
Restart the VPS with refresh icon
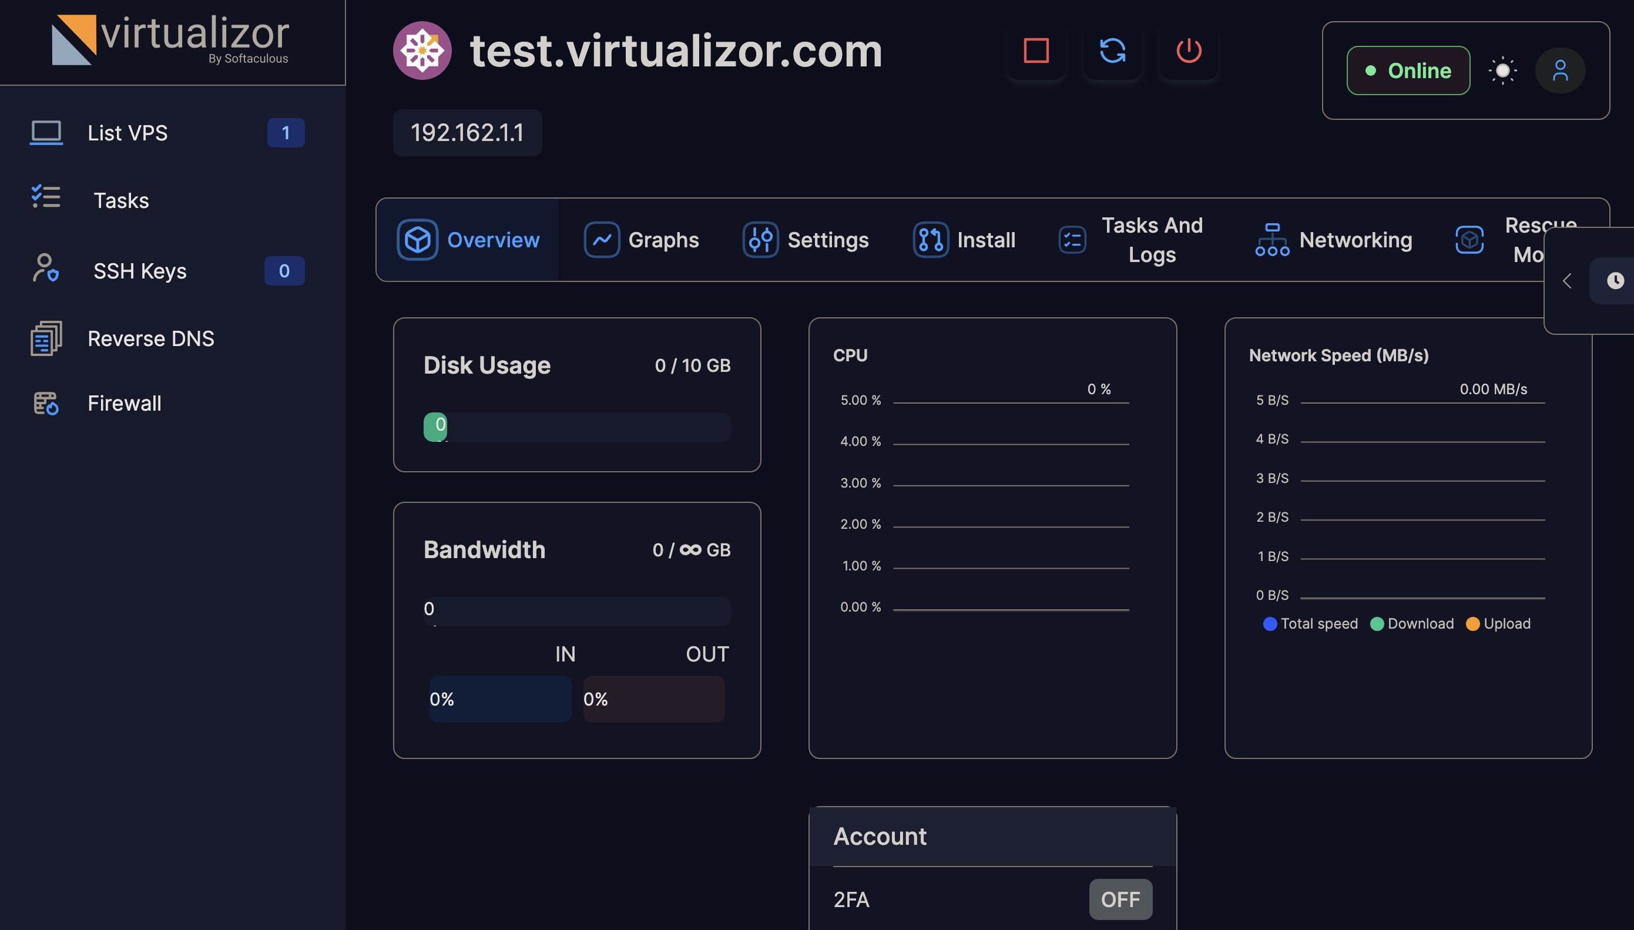click(1113, 51)
